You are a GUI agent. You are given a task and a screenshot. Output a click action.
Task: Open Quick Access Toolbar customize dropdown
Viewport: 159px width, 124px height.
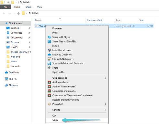[x=16, y=3]
